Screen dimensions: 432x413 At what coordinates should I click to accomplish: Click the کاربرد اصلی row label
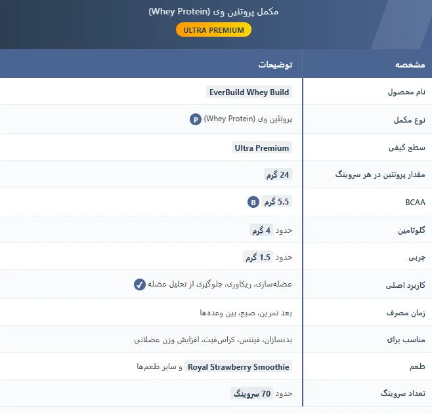pyautogui.click(x=405, y=285)
